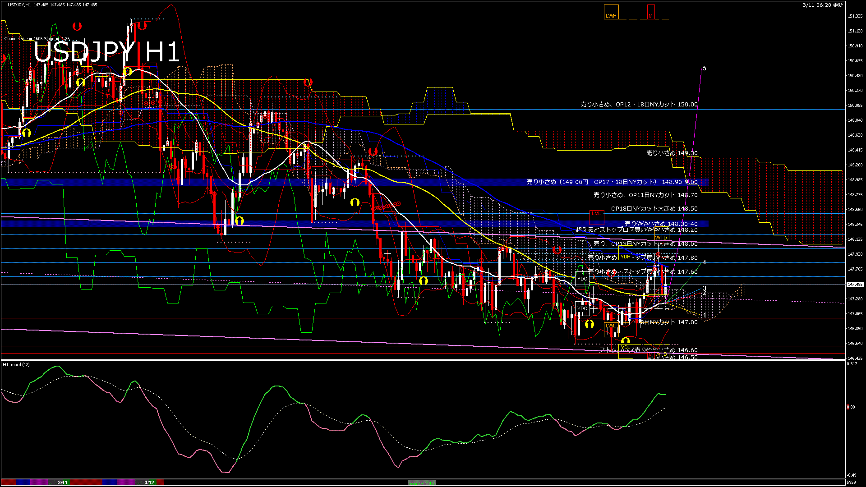
Task: Click the white YDC marker box
Action: tap(582, 308)
